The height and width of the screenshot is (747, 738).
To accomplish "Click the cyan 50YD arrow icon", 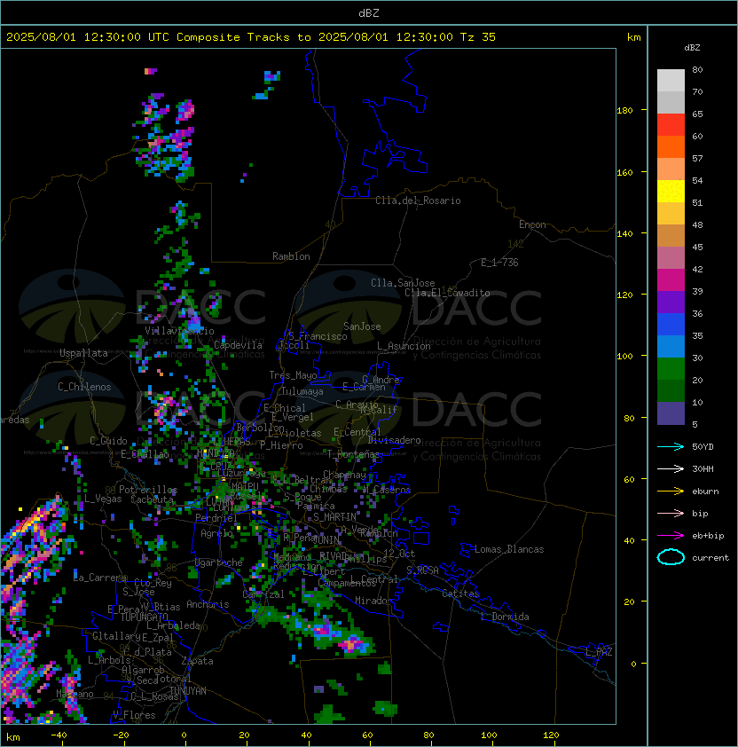I will [671, 446].
